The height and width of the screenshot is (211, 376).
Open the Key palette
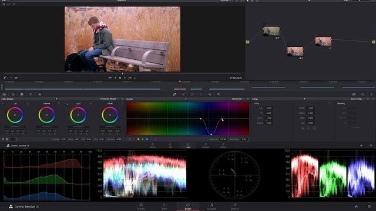click(219, 94)
